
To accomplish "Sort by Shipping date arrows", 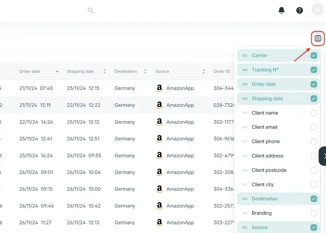I will (x=104, y=71).
